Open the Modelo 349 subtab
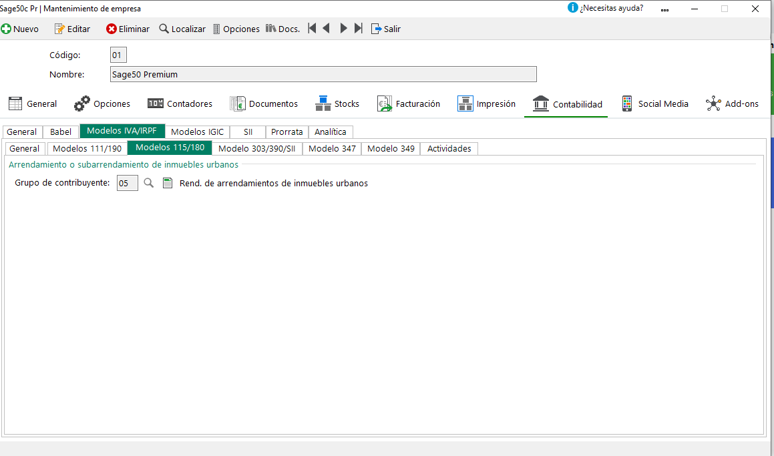The image size is (774, 456). point(391,148)
